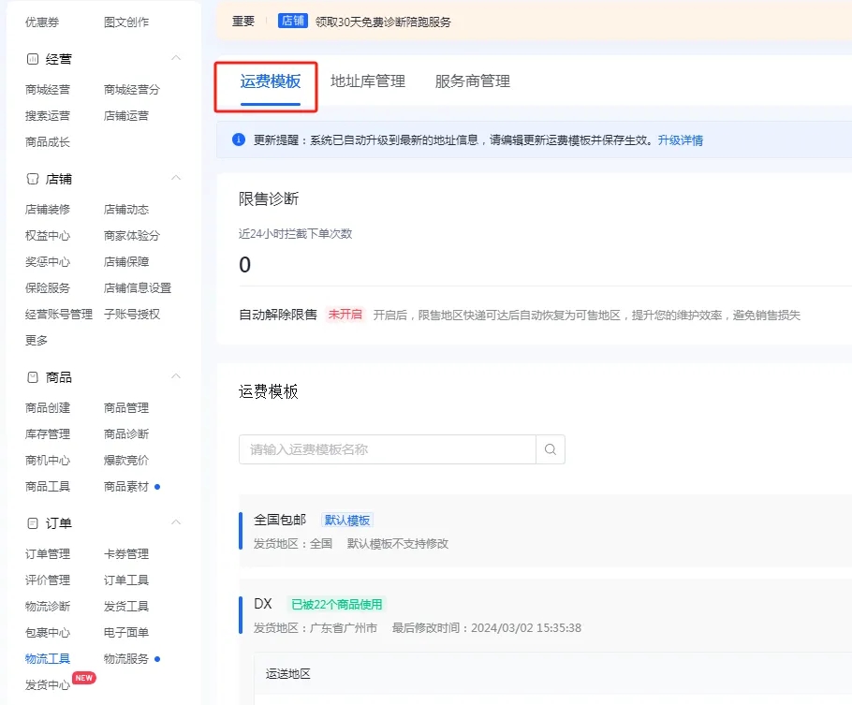852x705 pixels.
Task: Open 商家体验分 menu item
Action: click(131, 235)
